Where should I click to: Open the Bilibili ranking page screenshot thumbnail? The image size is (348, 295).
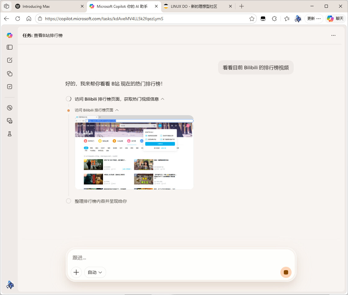pos(134,152)
